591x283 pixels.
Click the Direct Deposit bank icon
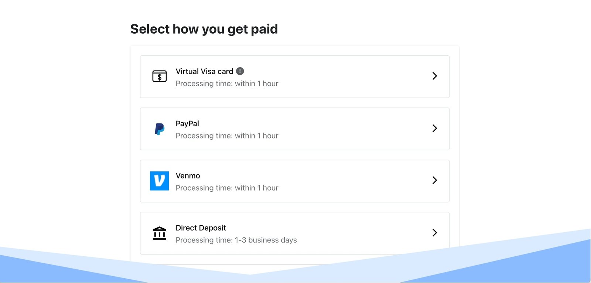point(160,233)
